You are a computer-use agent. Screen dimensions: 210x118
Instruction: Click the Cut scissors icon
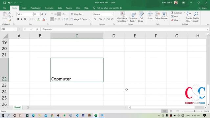point(10,13)
